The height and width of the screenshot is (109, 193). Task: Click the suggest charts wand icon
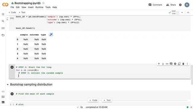click(51, 35)
